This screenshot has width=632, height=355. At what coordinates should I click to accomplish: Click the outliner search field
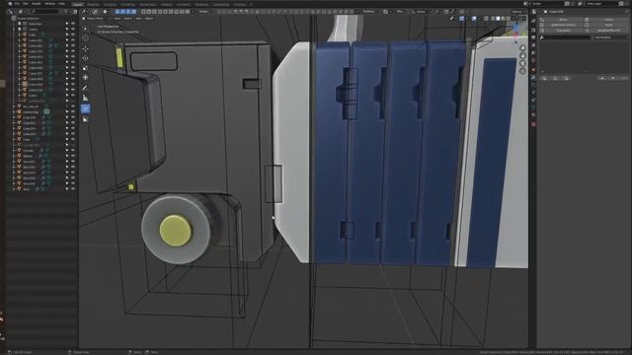click(x=44, y=12)
